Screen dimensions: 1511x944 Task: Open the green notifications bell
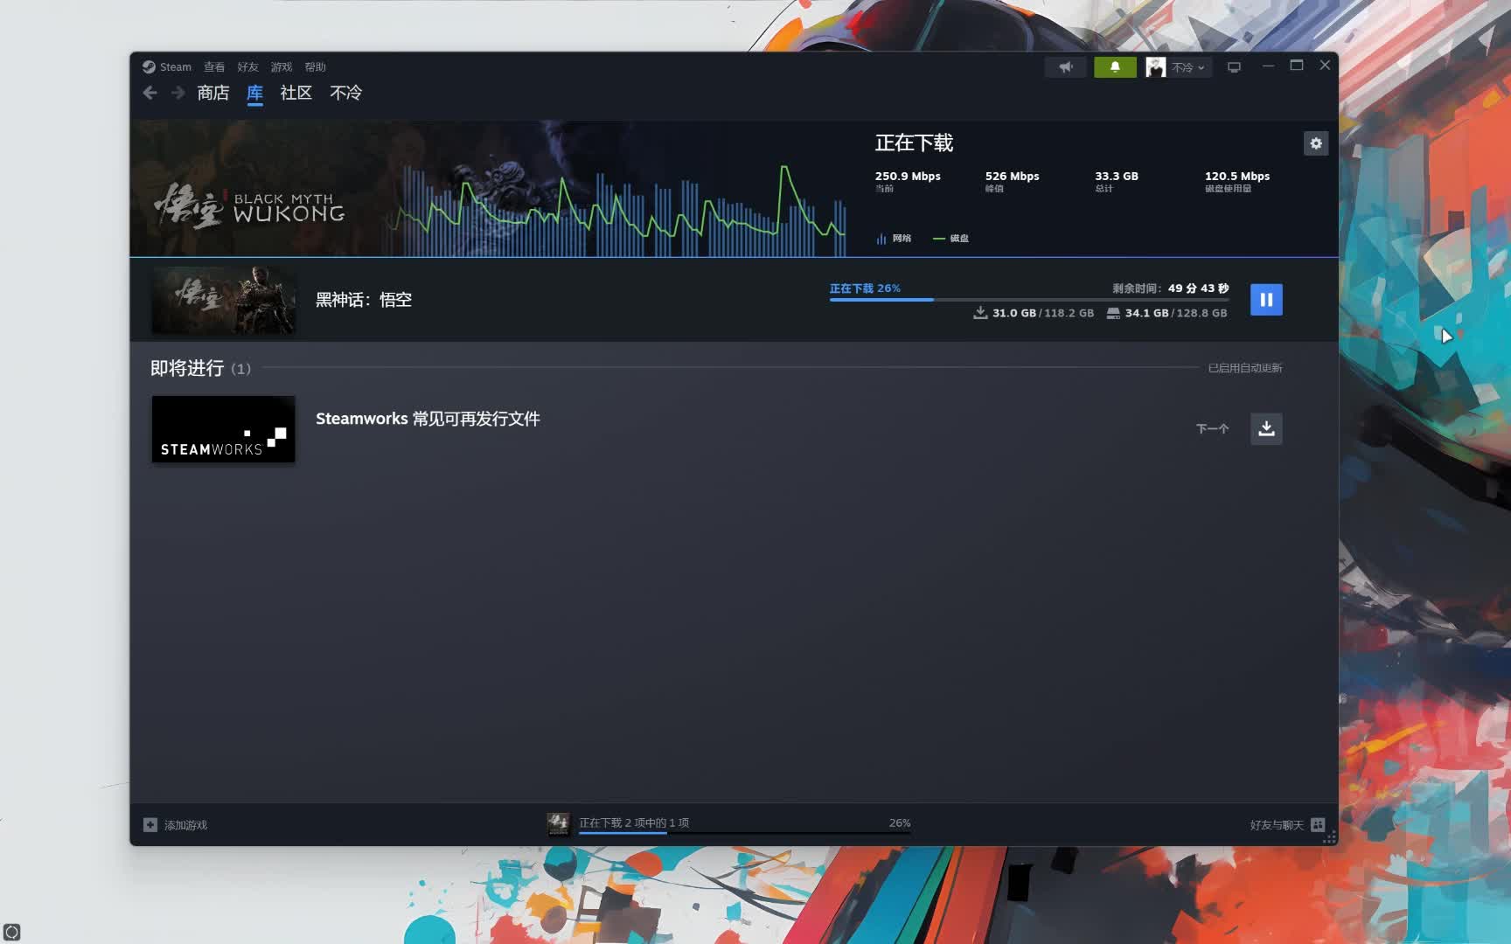click(x=1115, y=67)
